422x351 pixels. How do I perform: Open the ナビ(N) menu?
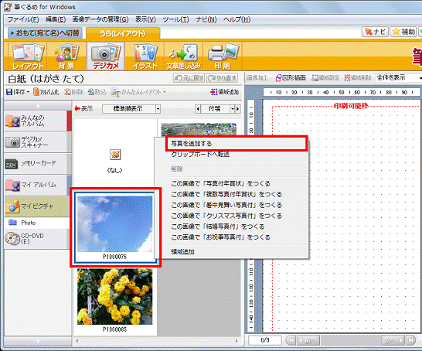pos(206,19)
